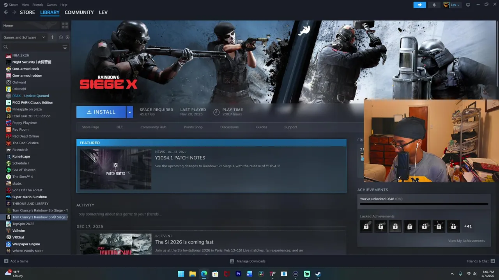499x280 pixels.
Task: Click the Home button in sidebar
Action: point(30,25)
